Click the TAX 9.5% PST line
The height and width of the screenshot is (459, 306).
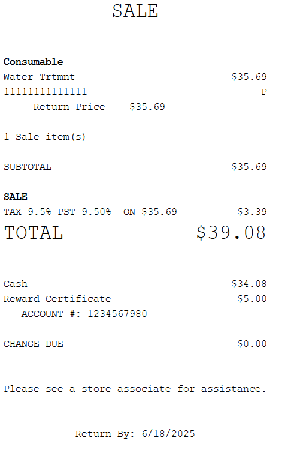pos(90,212)
